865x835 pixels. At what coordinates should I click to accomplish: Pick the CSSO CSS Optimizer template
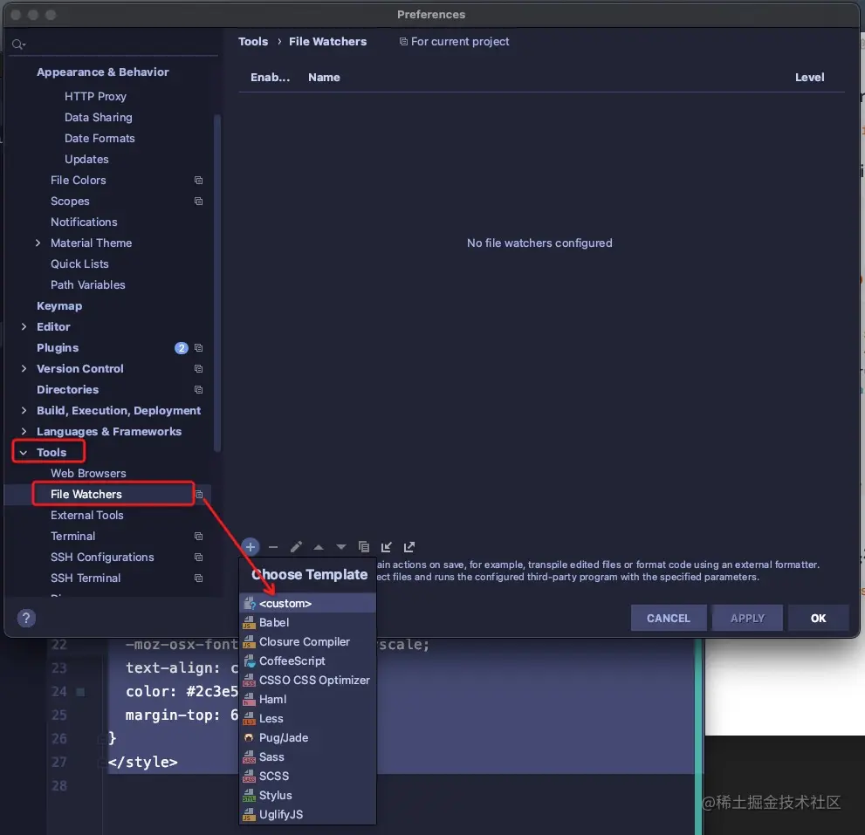tap(308, 680)
